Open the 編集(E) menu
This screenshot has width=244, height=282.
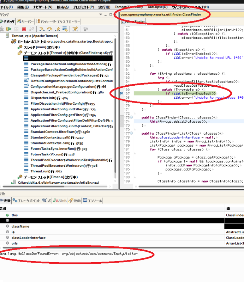coord(23,7)
